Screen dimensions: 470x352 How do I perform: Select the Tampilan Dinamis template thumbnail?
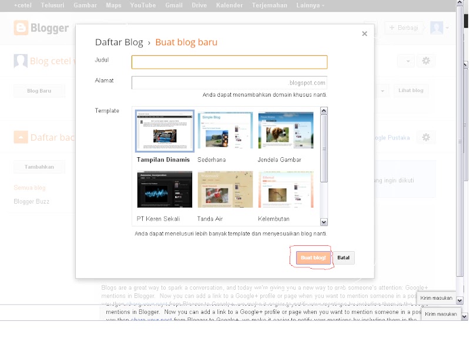pos(164,131)
